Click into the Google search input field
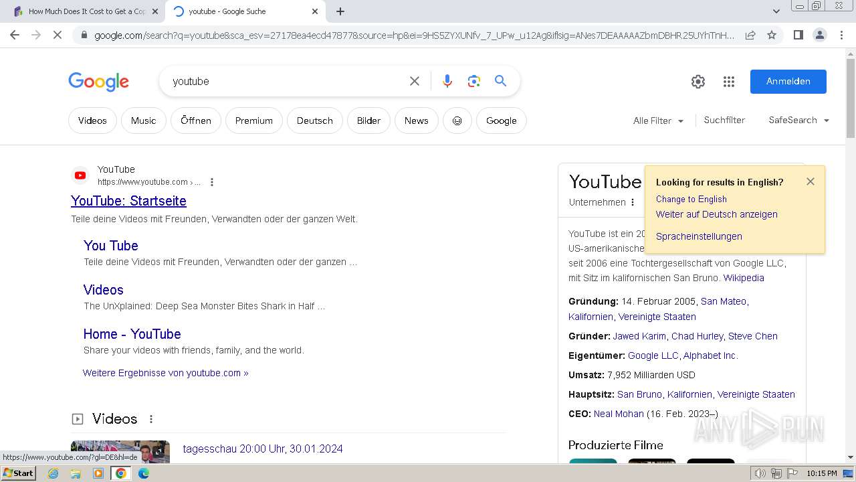 coord(286,81)
